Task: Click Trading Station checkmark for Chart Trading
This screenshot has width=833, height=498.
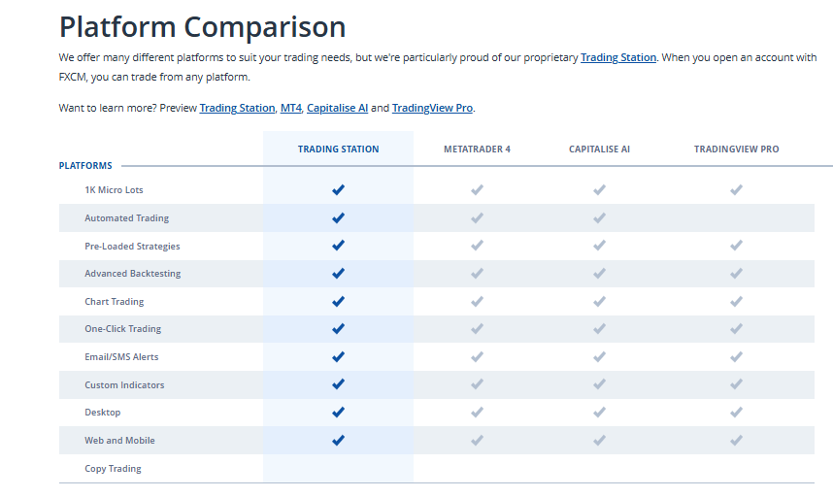Action: point(339,302)
